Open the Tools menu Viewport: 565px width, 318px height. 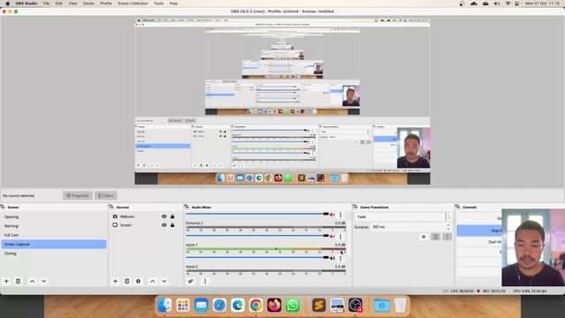159,4
